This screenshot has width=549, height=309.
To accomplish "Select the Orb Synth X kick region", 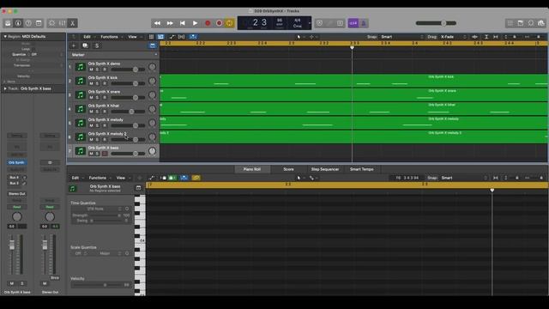I will (353, 81).
